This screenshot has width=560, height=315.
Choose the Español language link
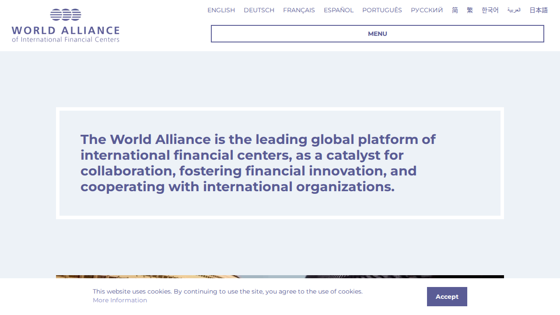(x=339, y=10)
